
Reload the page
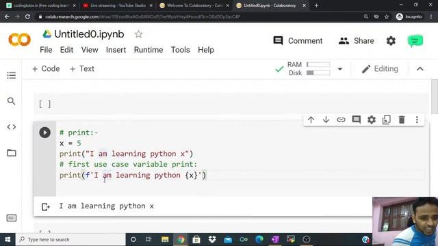pos(27,16)
